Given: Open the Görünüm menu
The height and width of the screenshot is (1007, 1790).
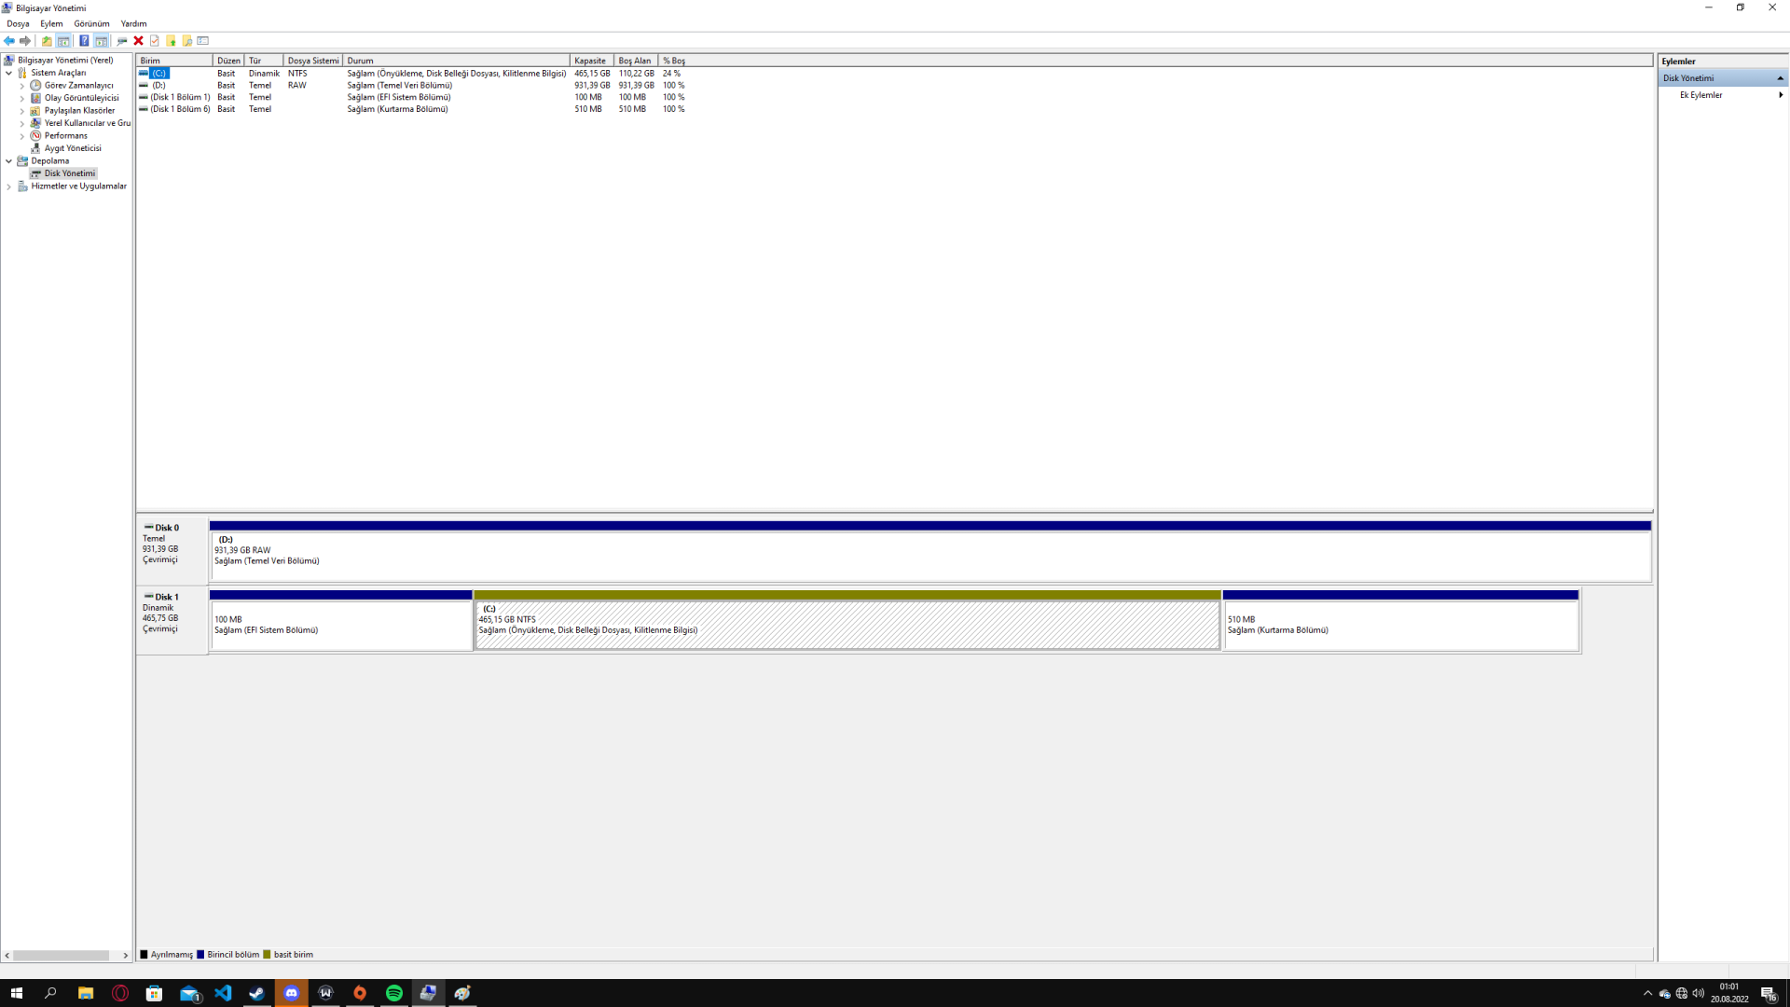Looking at the screenshot, I should [x=91, y=24].
